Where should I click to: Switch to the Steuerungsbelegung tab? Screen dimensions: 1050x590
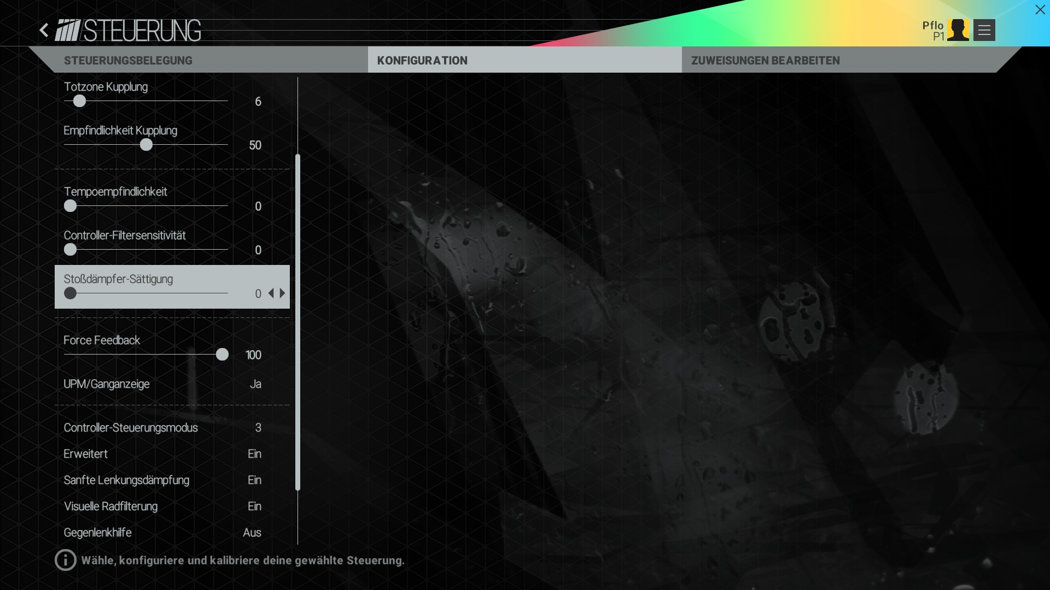click(x=128, y=61)
